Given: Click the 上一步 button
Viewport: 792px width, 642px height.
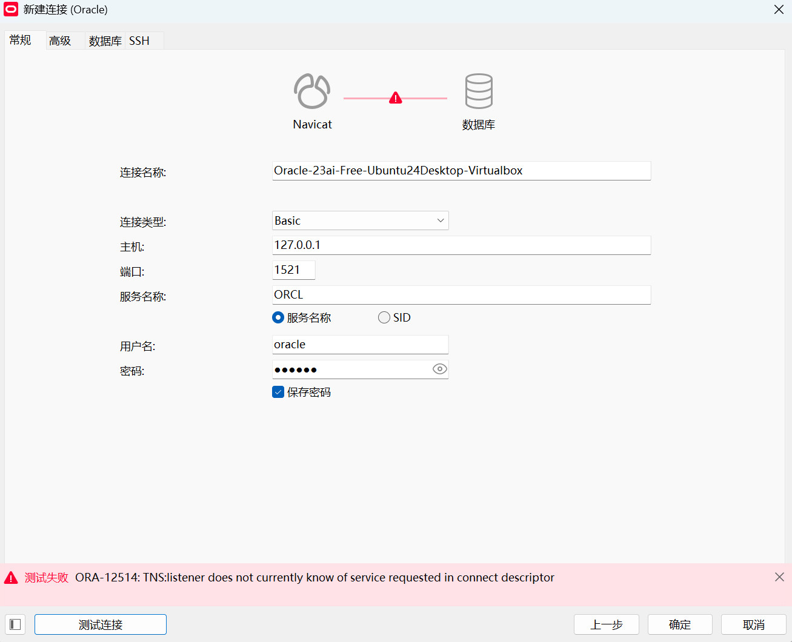Looking at the screenshot, I should (x=607, y=624).
